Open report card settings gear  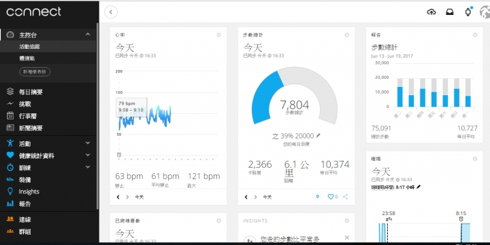(475, 35)
